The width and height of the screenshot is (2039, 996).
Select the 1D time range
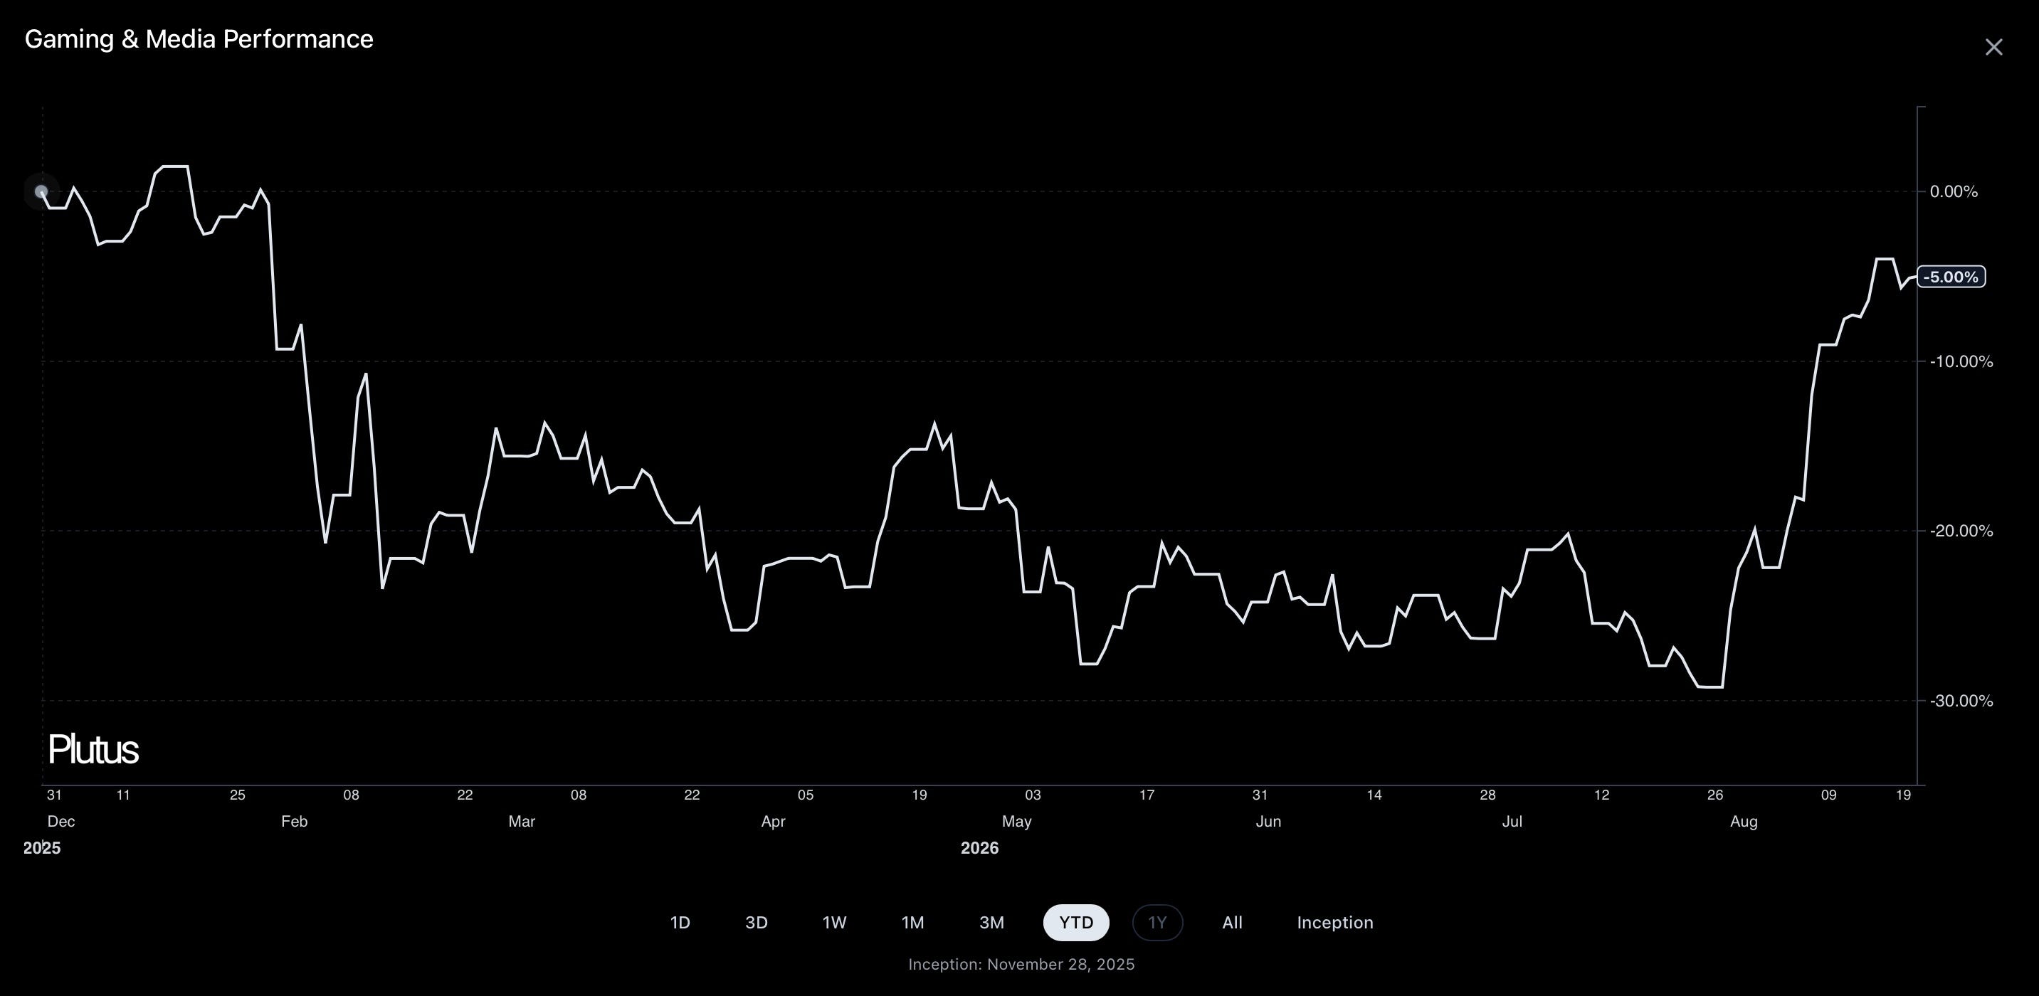(680, 923)
